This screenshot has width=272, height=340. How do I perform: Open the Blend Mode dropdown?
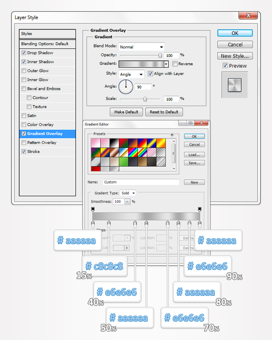(141, 47)
